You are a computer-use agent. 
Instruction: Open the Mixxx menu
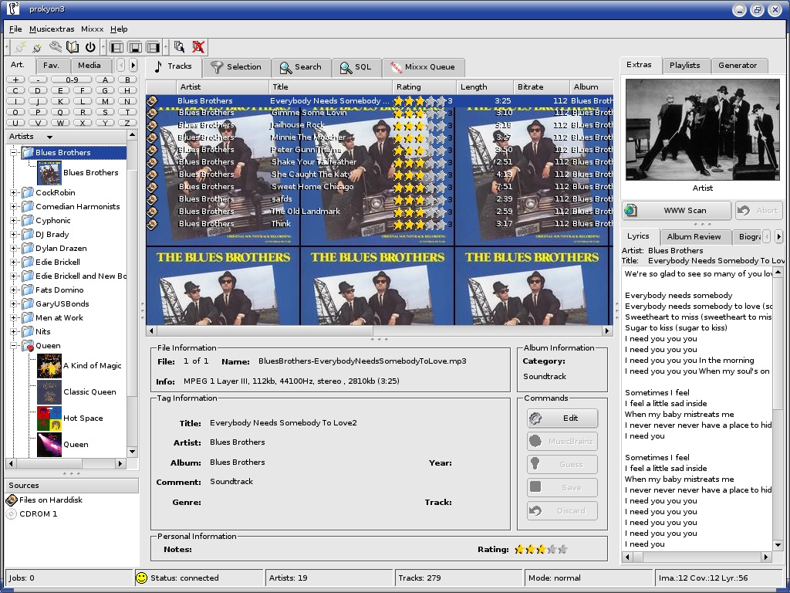[93, 29]
